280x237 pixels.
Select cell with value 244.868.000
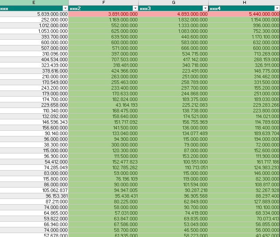173,94
